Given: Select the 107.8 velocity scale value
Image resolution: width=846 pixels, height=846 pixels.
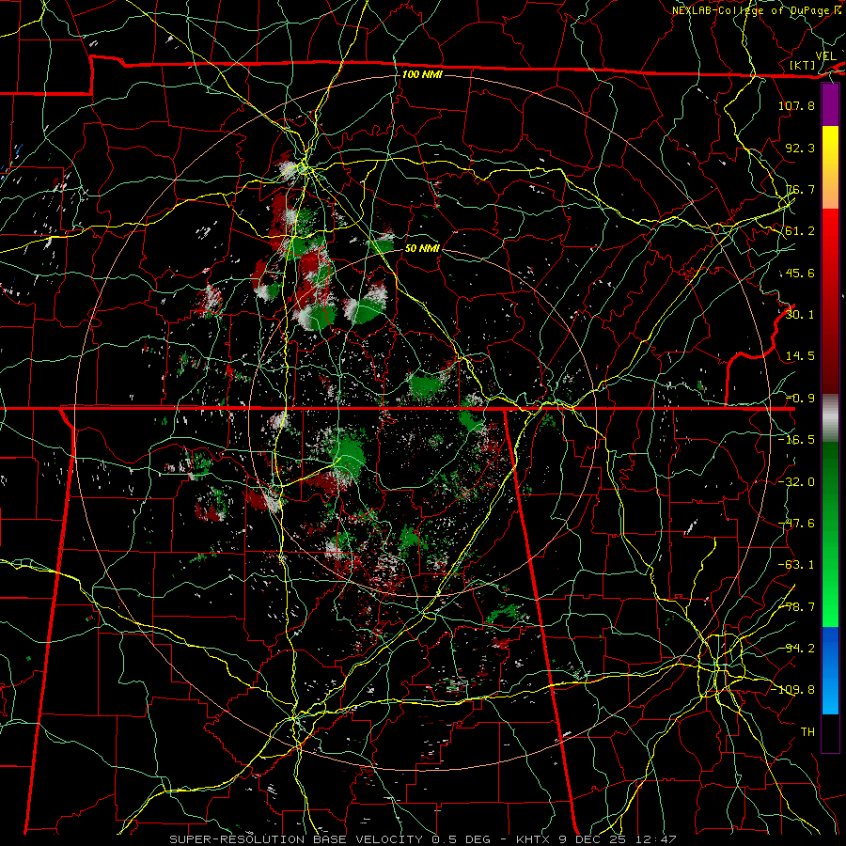Looking at the screenshot, I should 796,105.
